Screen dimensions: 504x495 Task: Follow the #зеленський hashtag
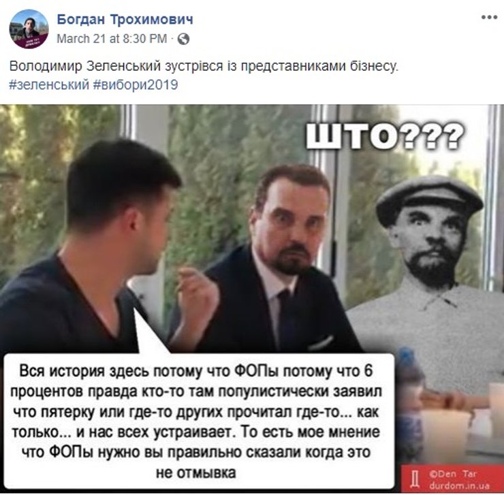click(x=49, y=85)
